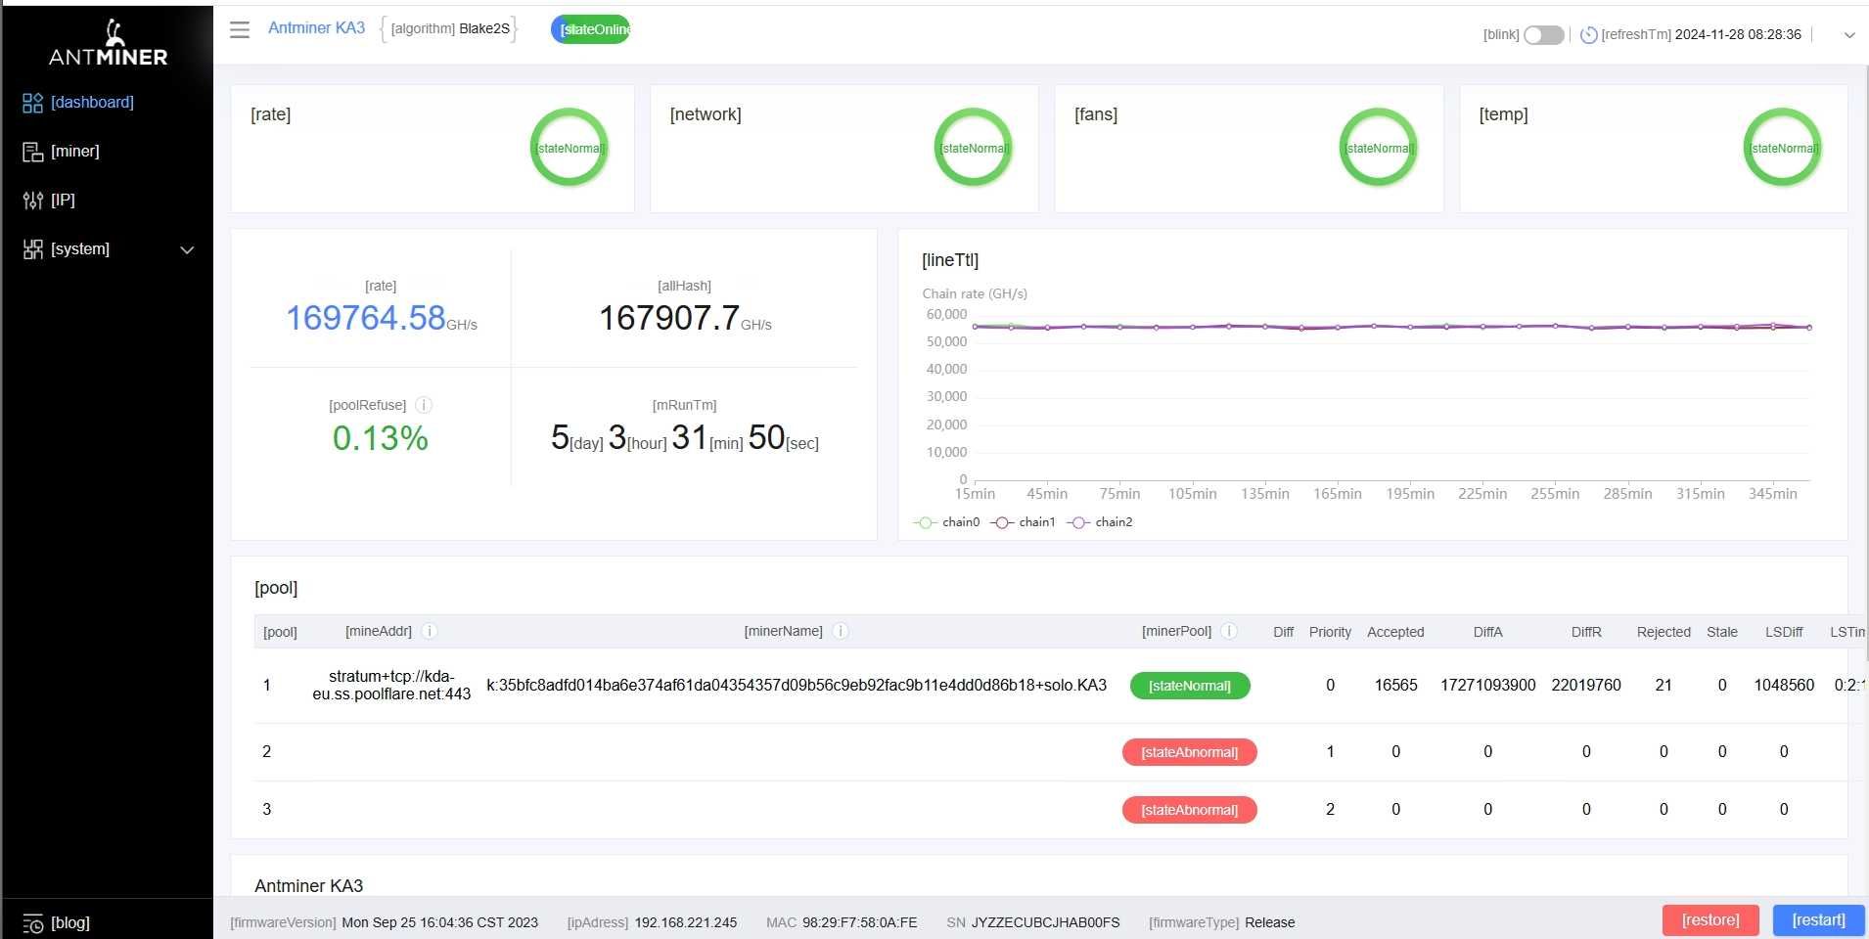Click the mRunTm uptime value
1869x939 pixels.
click(685, 438)
